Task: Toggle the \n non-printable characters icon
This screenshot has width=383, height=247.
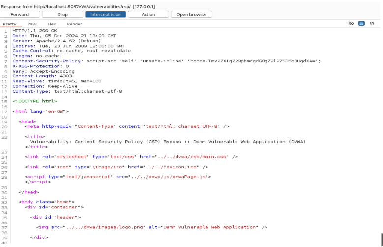Action: pos(372,23)
